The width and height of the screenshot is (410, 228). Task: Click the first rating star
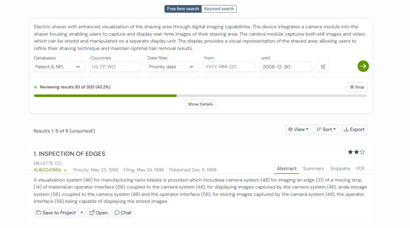point(350,152)
